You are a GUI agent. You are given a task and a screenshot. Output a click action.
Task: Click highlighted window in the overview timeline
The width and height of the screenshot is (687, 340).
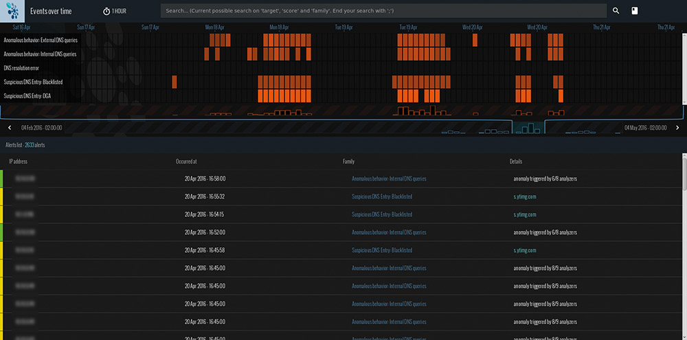pos(528,128)
